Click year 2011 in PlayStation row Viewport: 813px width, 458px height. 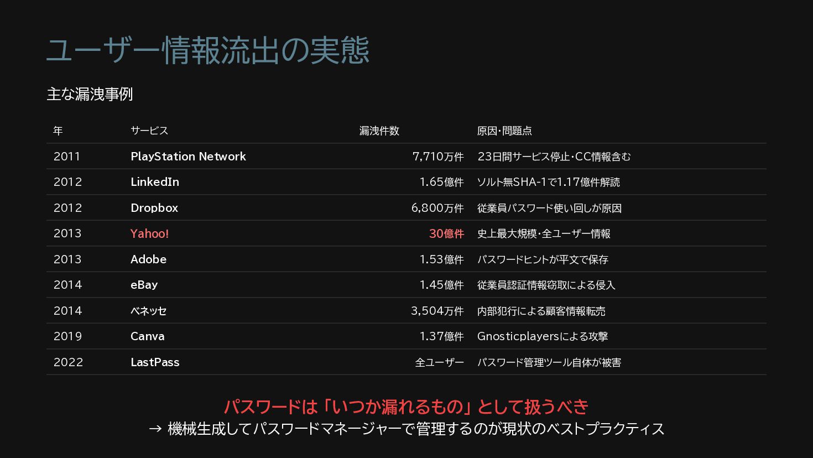point(67,157)
